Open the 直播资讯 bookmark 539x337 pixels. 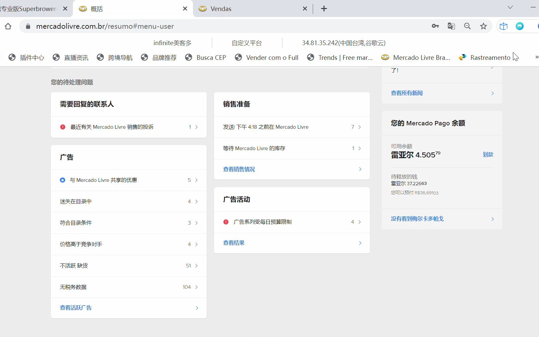(71, 58)
